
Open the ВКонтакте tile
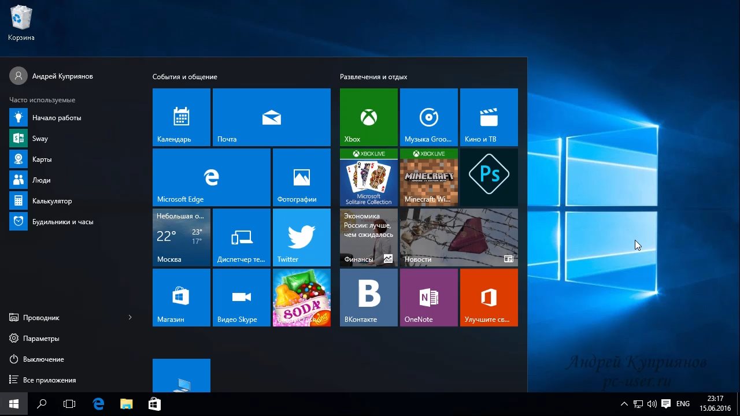pyautogui.click(x=368, y=297)
